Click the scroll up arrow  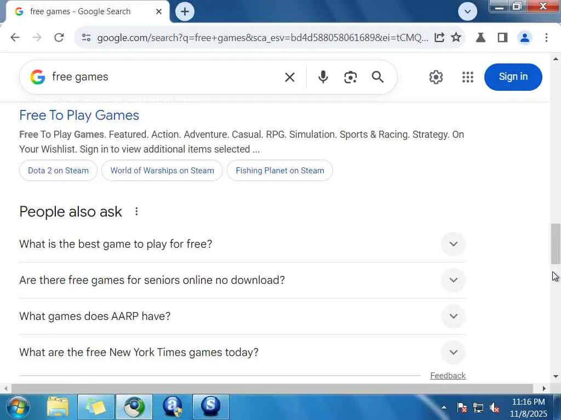pyautogui.click(x=556, y=59)
